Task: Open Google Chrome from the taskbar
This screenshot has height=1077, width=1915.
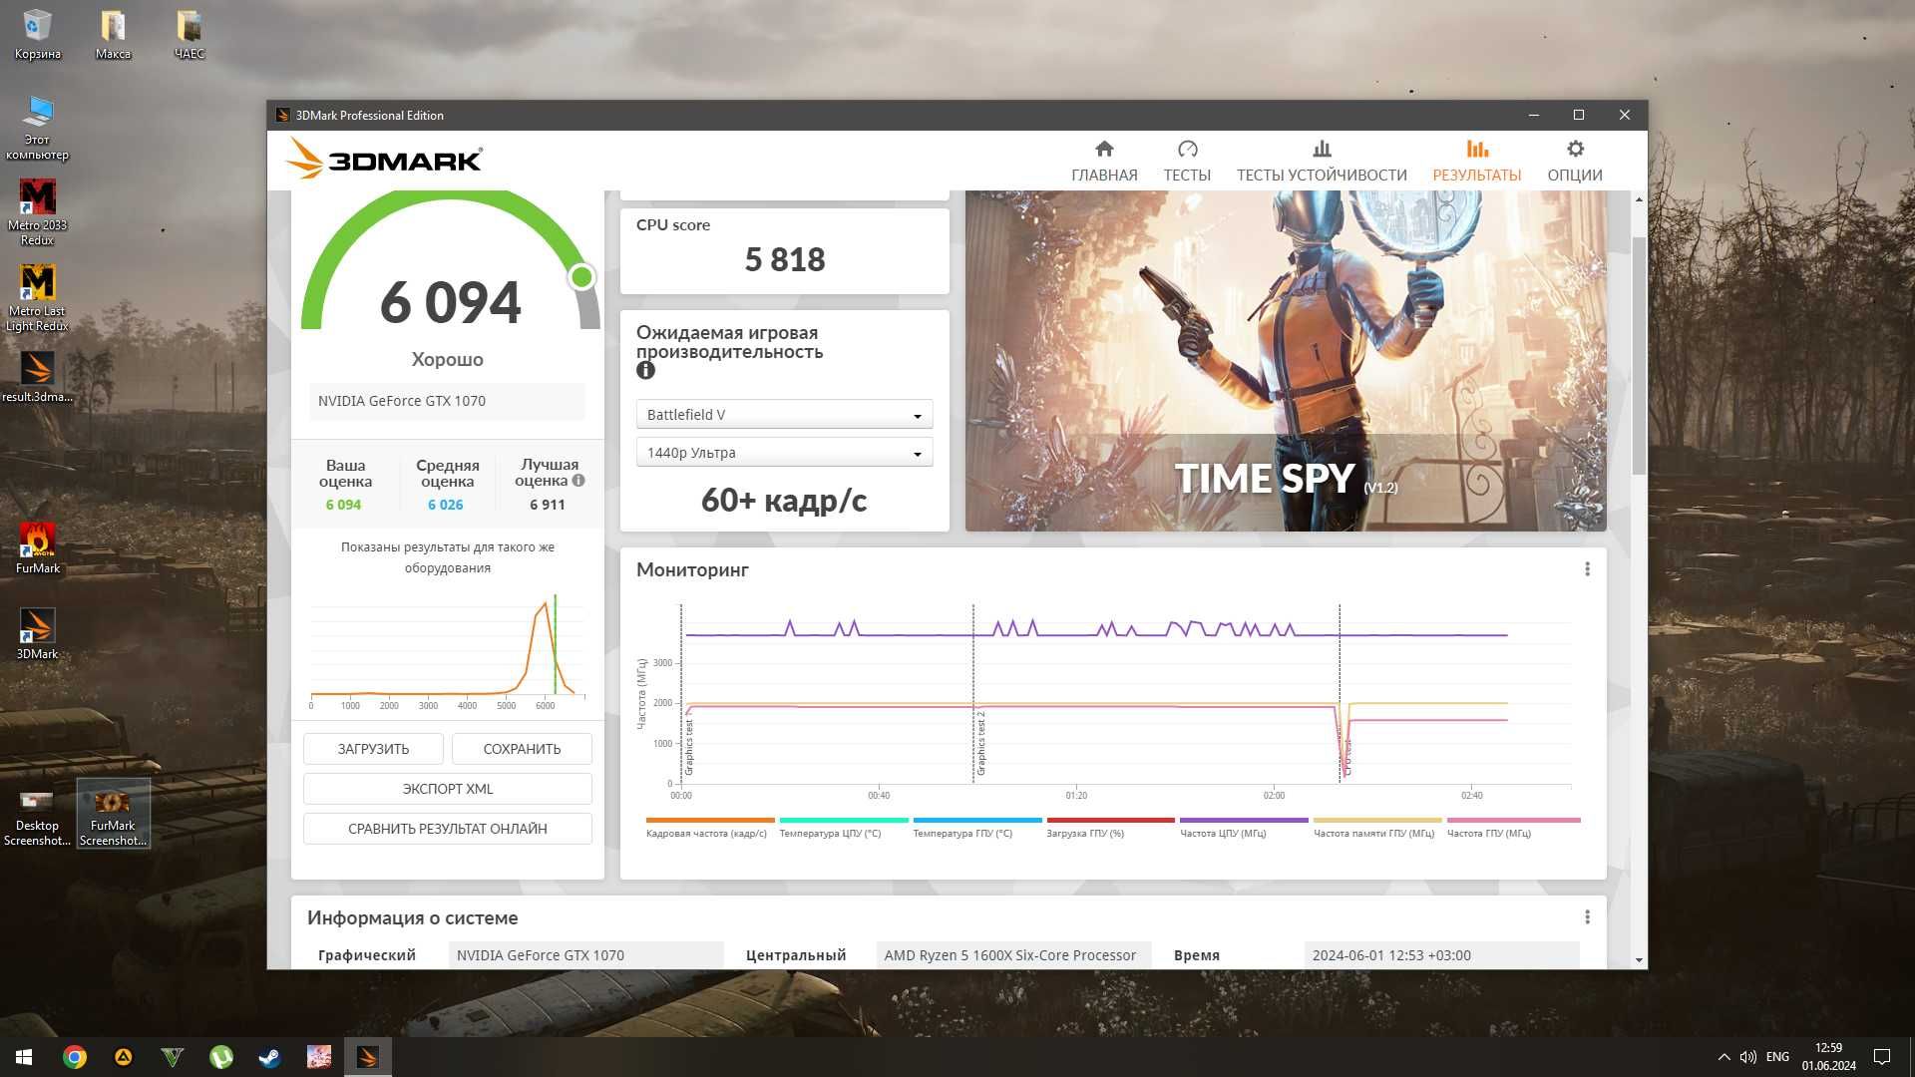Action: (75, 1057)
